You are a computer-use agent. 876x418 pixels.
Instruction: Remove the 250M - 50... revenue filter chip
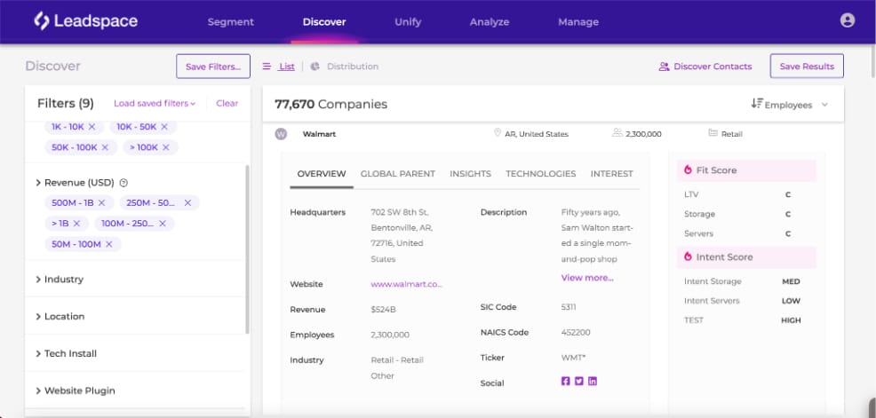click(187, 202)
